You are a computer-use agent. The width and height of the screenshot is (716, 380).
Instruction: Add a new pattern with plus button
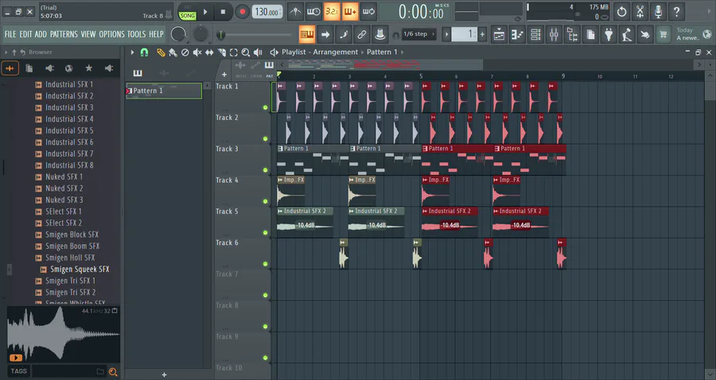(x=482, y=34)
